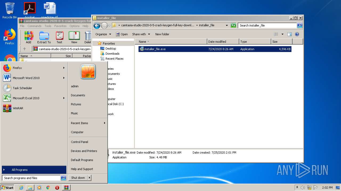Click the New folder button

162,34
